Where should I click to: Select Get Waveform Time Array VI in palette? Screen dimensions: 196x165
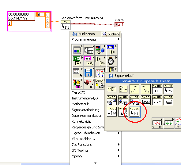135,112
